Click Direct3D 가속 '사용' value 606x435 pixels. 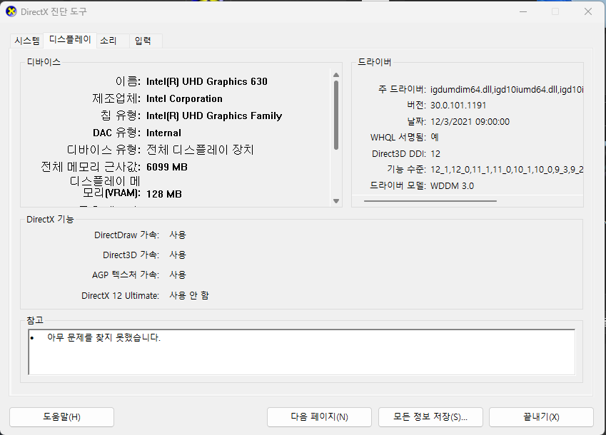click(178, 255)
